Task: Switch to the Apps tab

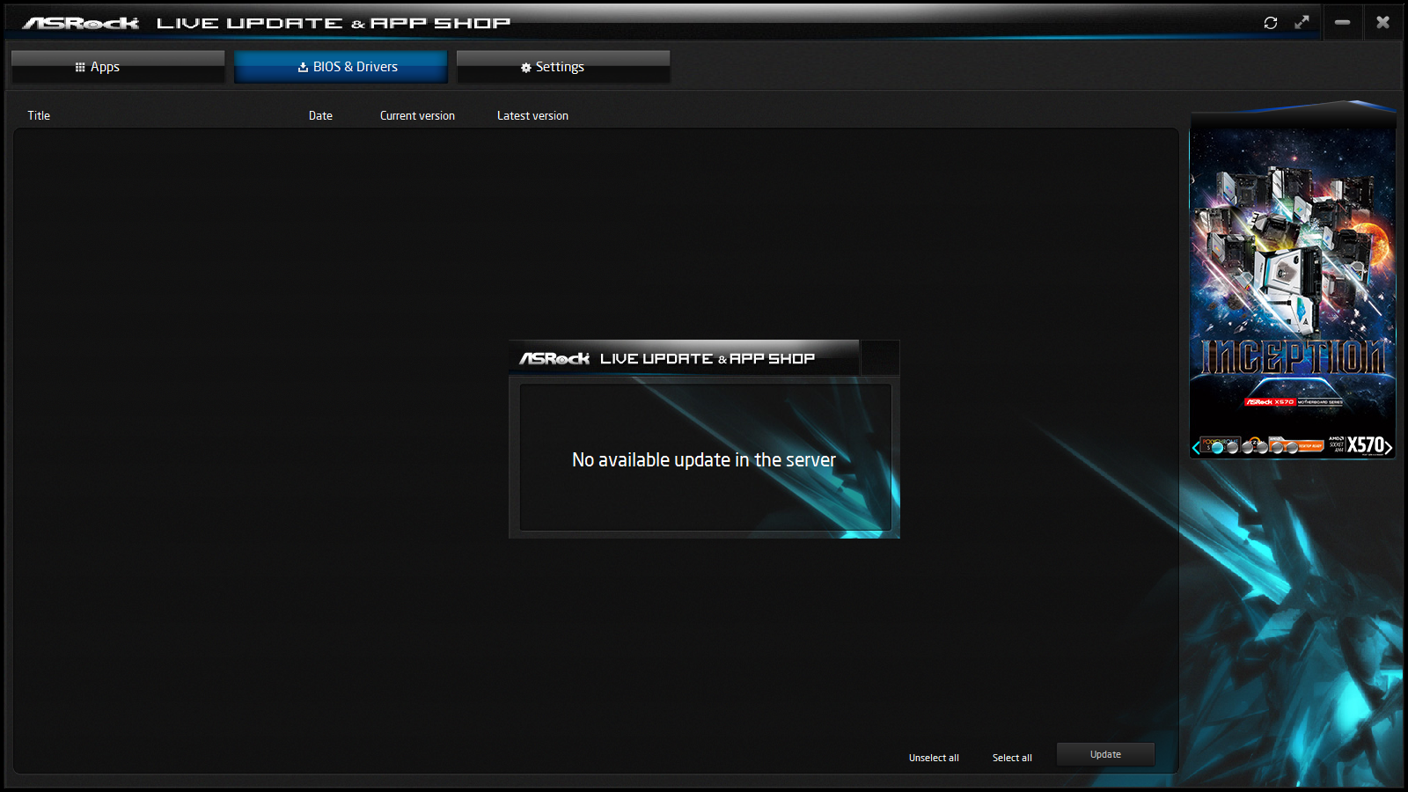Action: 118,67
